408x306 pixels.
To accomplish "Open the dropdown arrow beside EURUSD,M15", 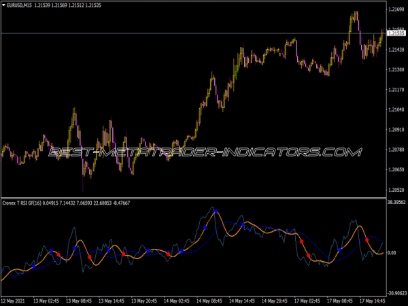I will pos(3,5).
